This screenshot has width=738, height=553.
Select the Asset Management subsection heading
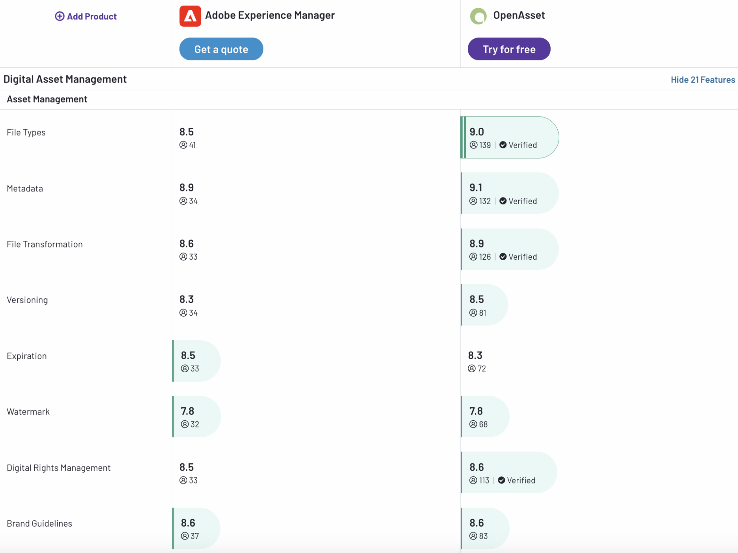47,99
